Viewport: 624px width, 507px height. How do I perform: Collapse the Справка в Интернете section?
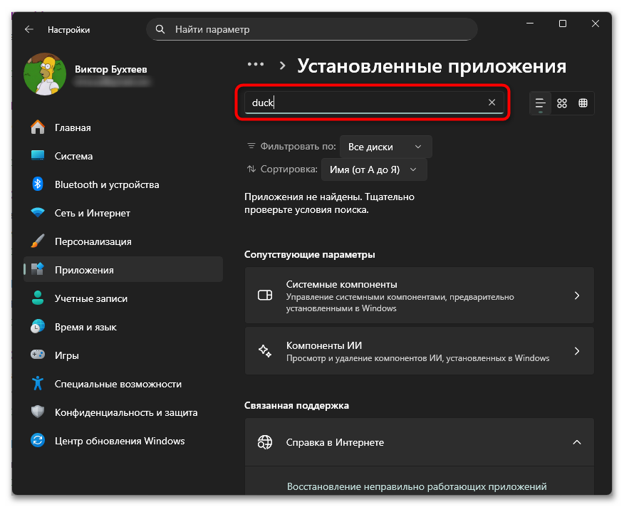pos(577,441)
